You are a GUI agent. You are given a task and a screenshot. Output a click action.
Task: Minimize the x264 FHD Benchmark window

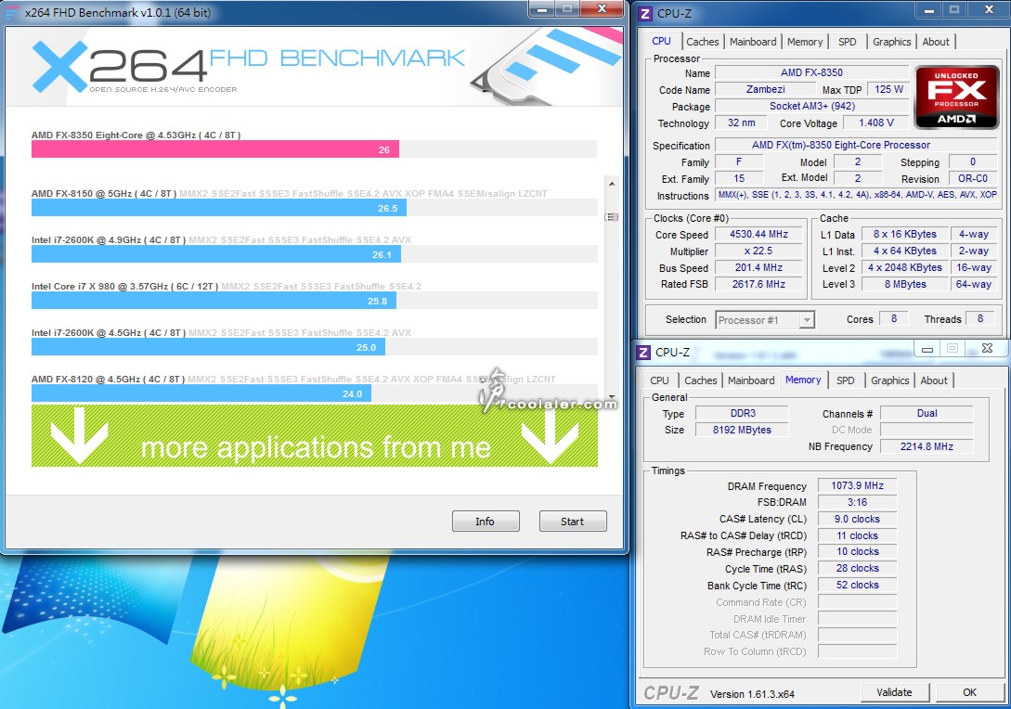tap(542, 9)
